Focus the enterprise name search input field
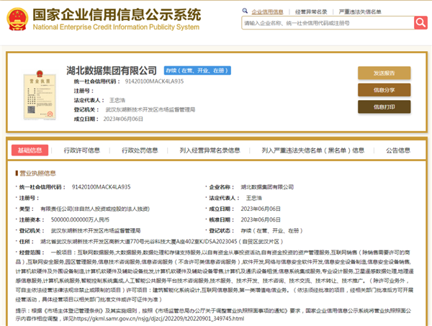 pos(328,23)
